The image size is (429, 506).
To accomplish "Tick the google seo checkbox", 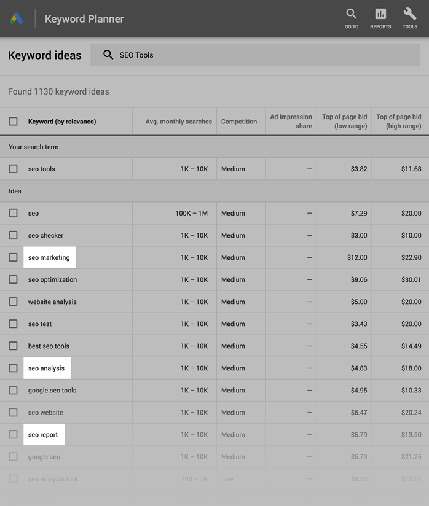I will [x=14, y=457].
